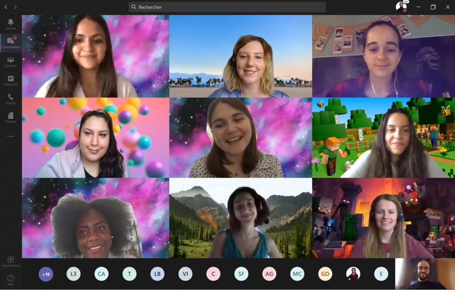Open the Applications store icon

point(11,261)
